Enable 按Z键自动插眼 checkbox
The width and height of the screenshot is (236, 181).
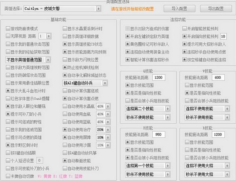click(8, 153)
